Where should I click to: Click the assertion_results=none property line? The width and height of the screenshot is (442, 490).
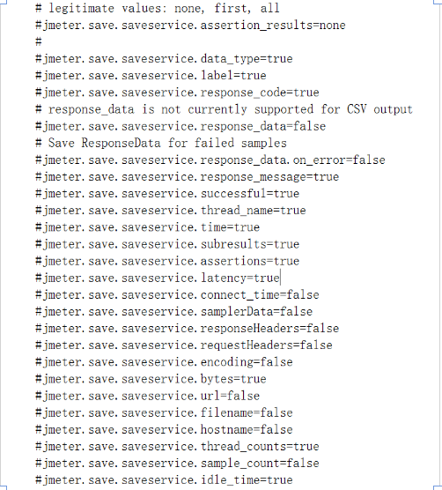(190, 26)
